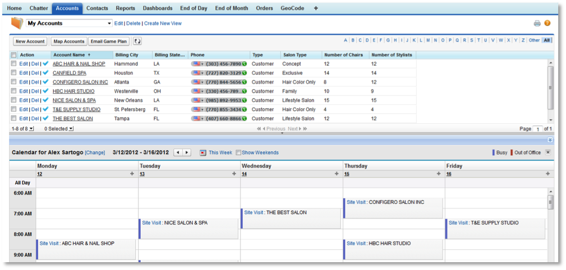This screenshot has height=270, width=566.
Task: Open country dropdown for CONFIGERO SALON INC phone
Action: point(202,82)
